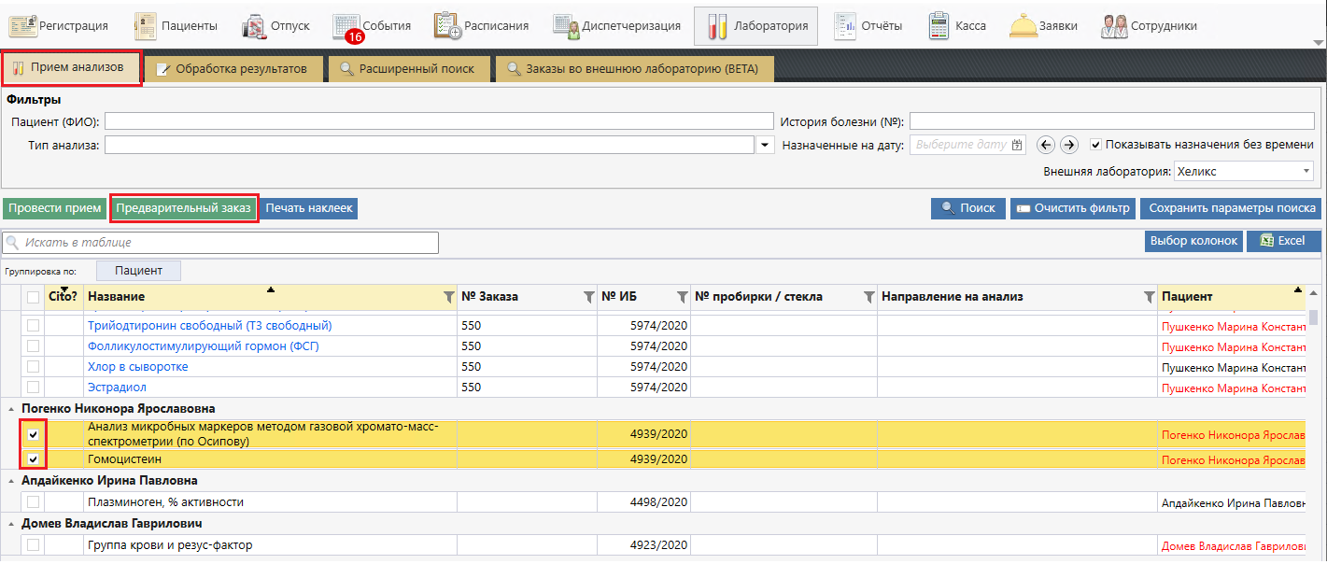The height and width of the screenshot is (564, 1327).
Task: Click filter icon on № Заказа column
Action: tap(588, 297)
